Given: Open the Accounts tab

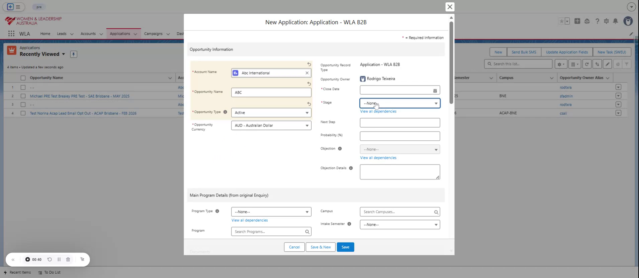Looking at the screenshot, I should coord(88,34).
